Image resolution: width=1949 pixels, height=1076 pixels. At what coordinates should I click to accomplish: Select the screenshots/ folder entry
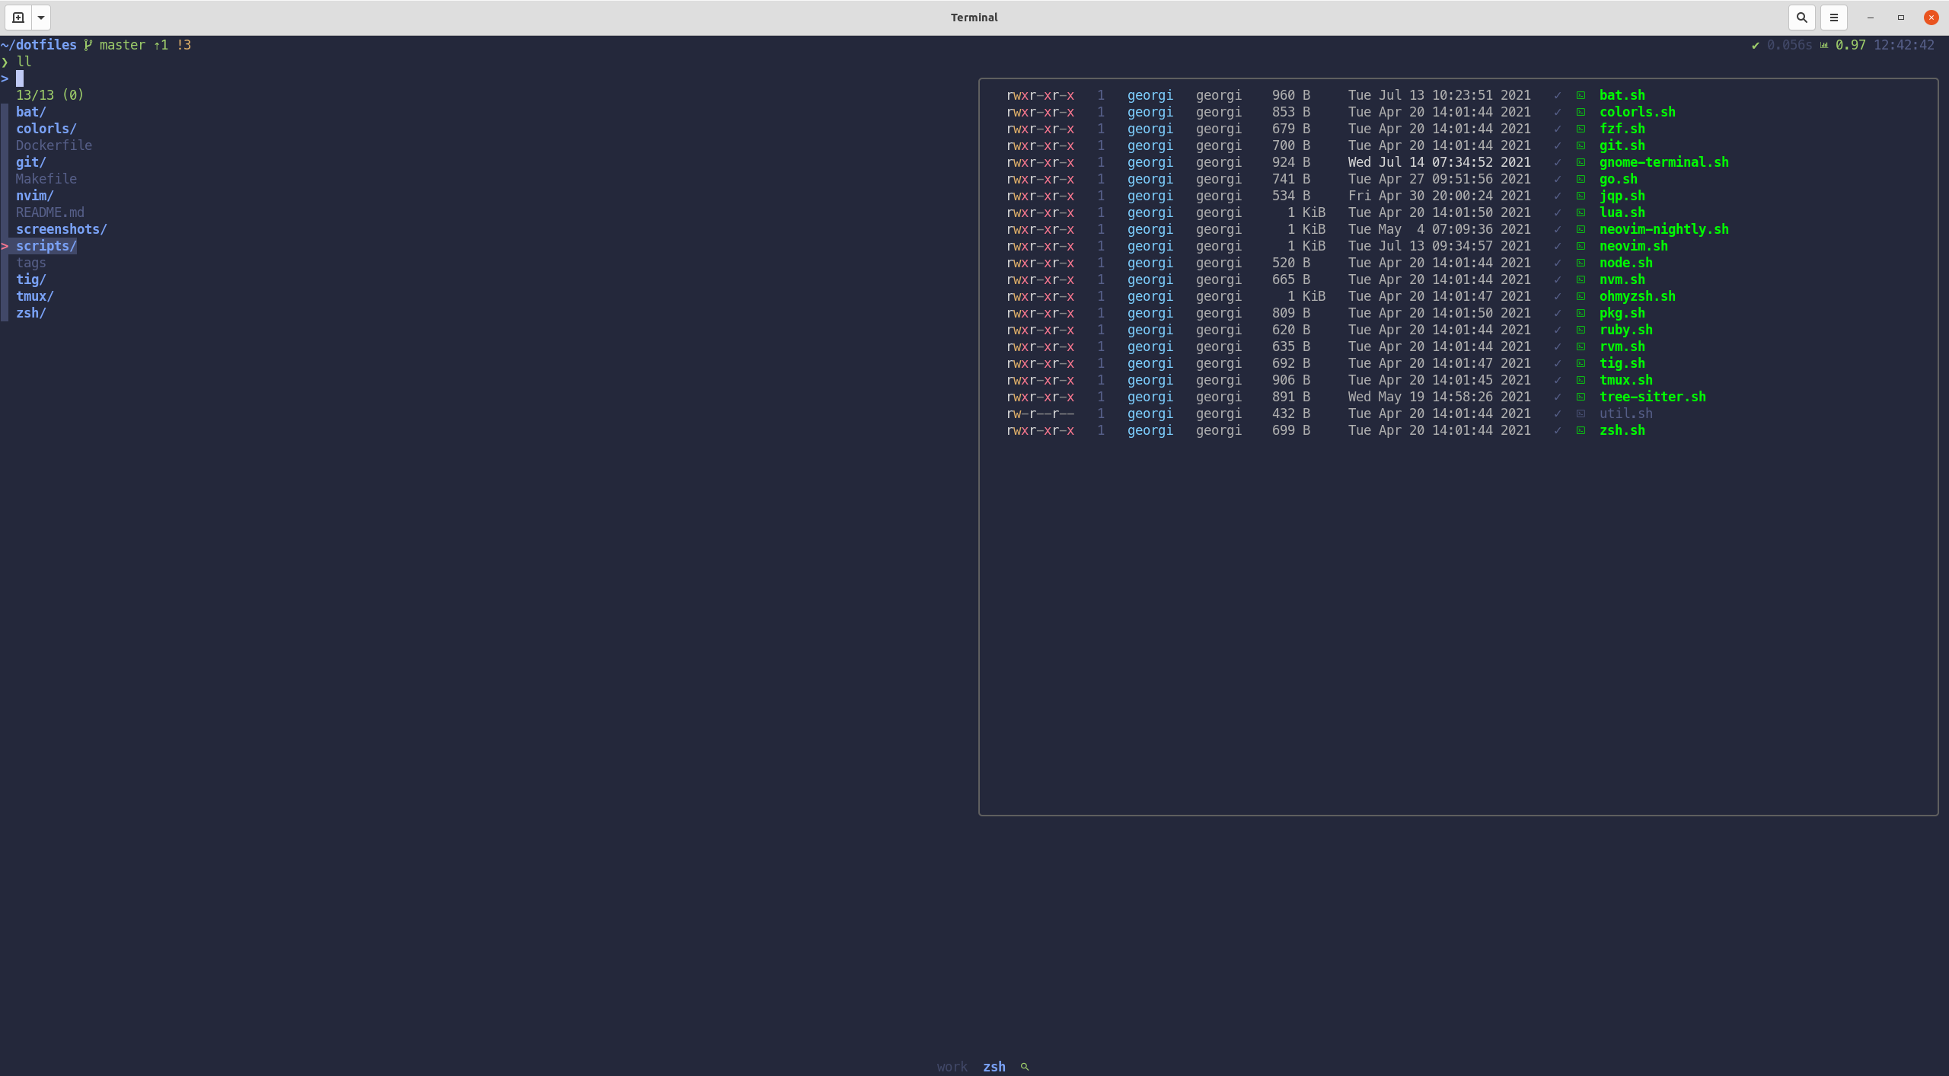(x=61, y=229)
